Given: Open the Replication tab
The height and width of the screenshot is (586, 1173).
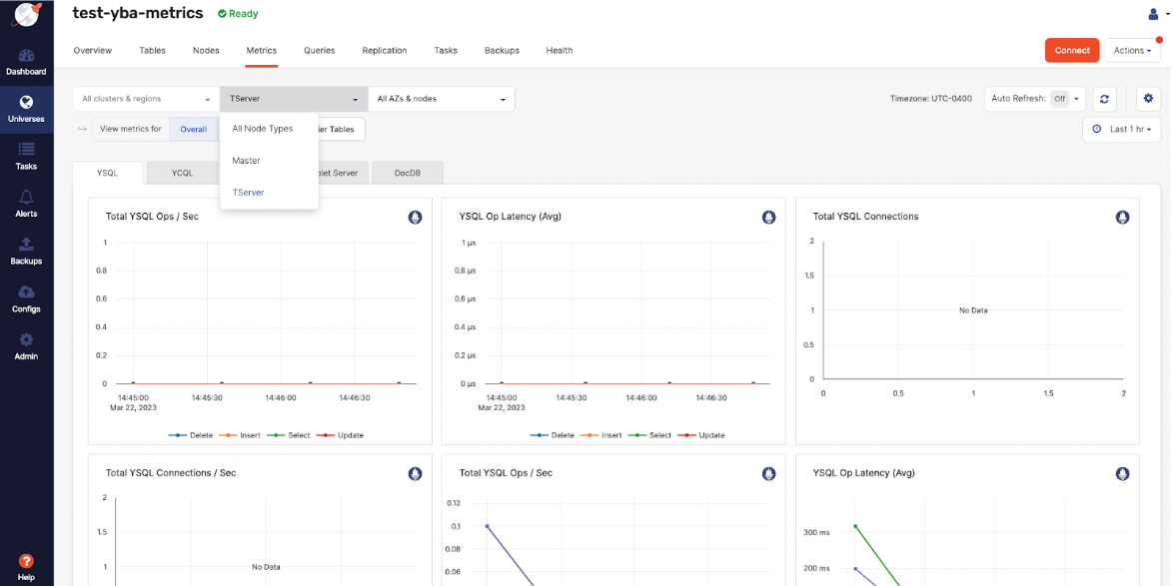Looking at the screenshot, I should (x=384, y=50).
